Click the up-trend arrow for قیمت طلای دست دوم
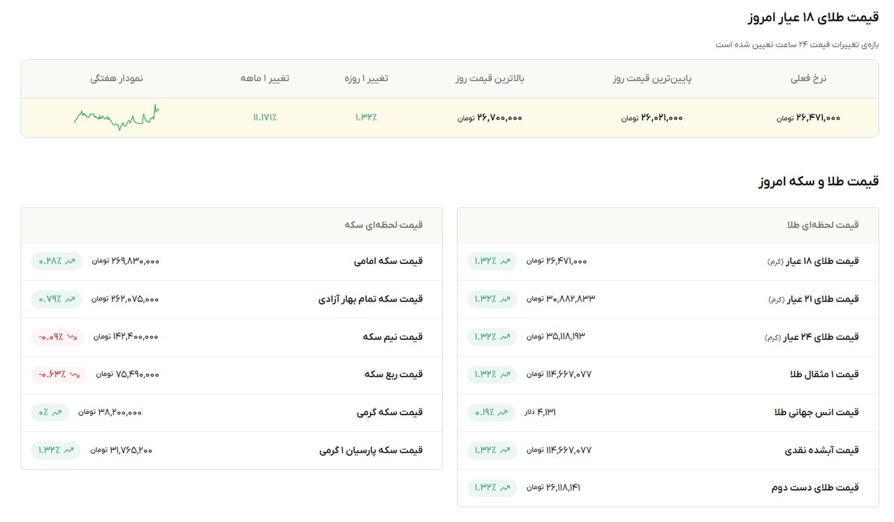 pos(505,487)
